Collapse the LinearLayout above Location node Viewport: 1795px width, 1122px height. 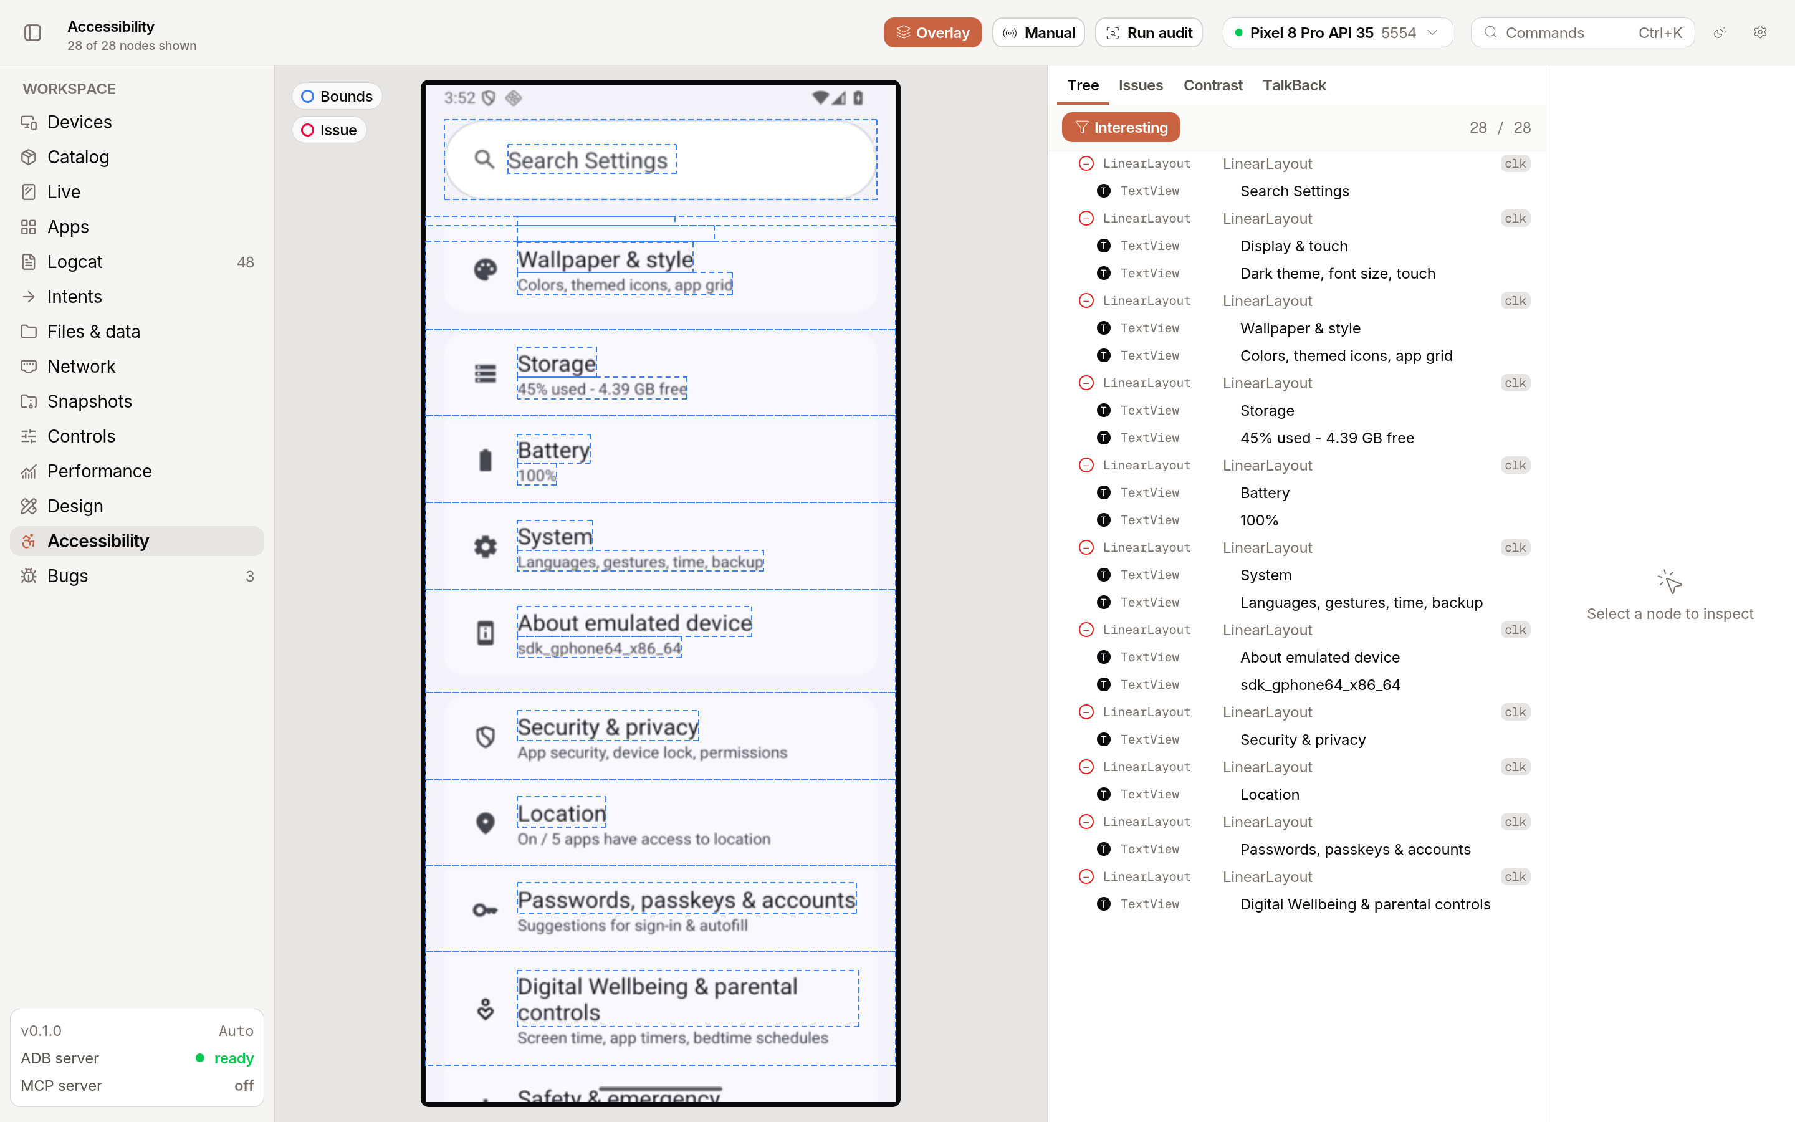pyautogui.click(x=1086, y=767)
